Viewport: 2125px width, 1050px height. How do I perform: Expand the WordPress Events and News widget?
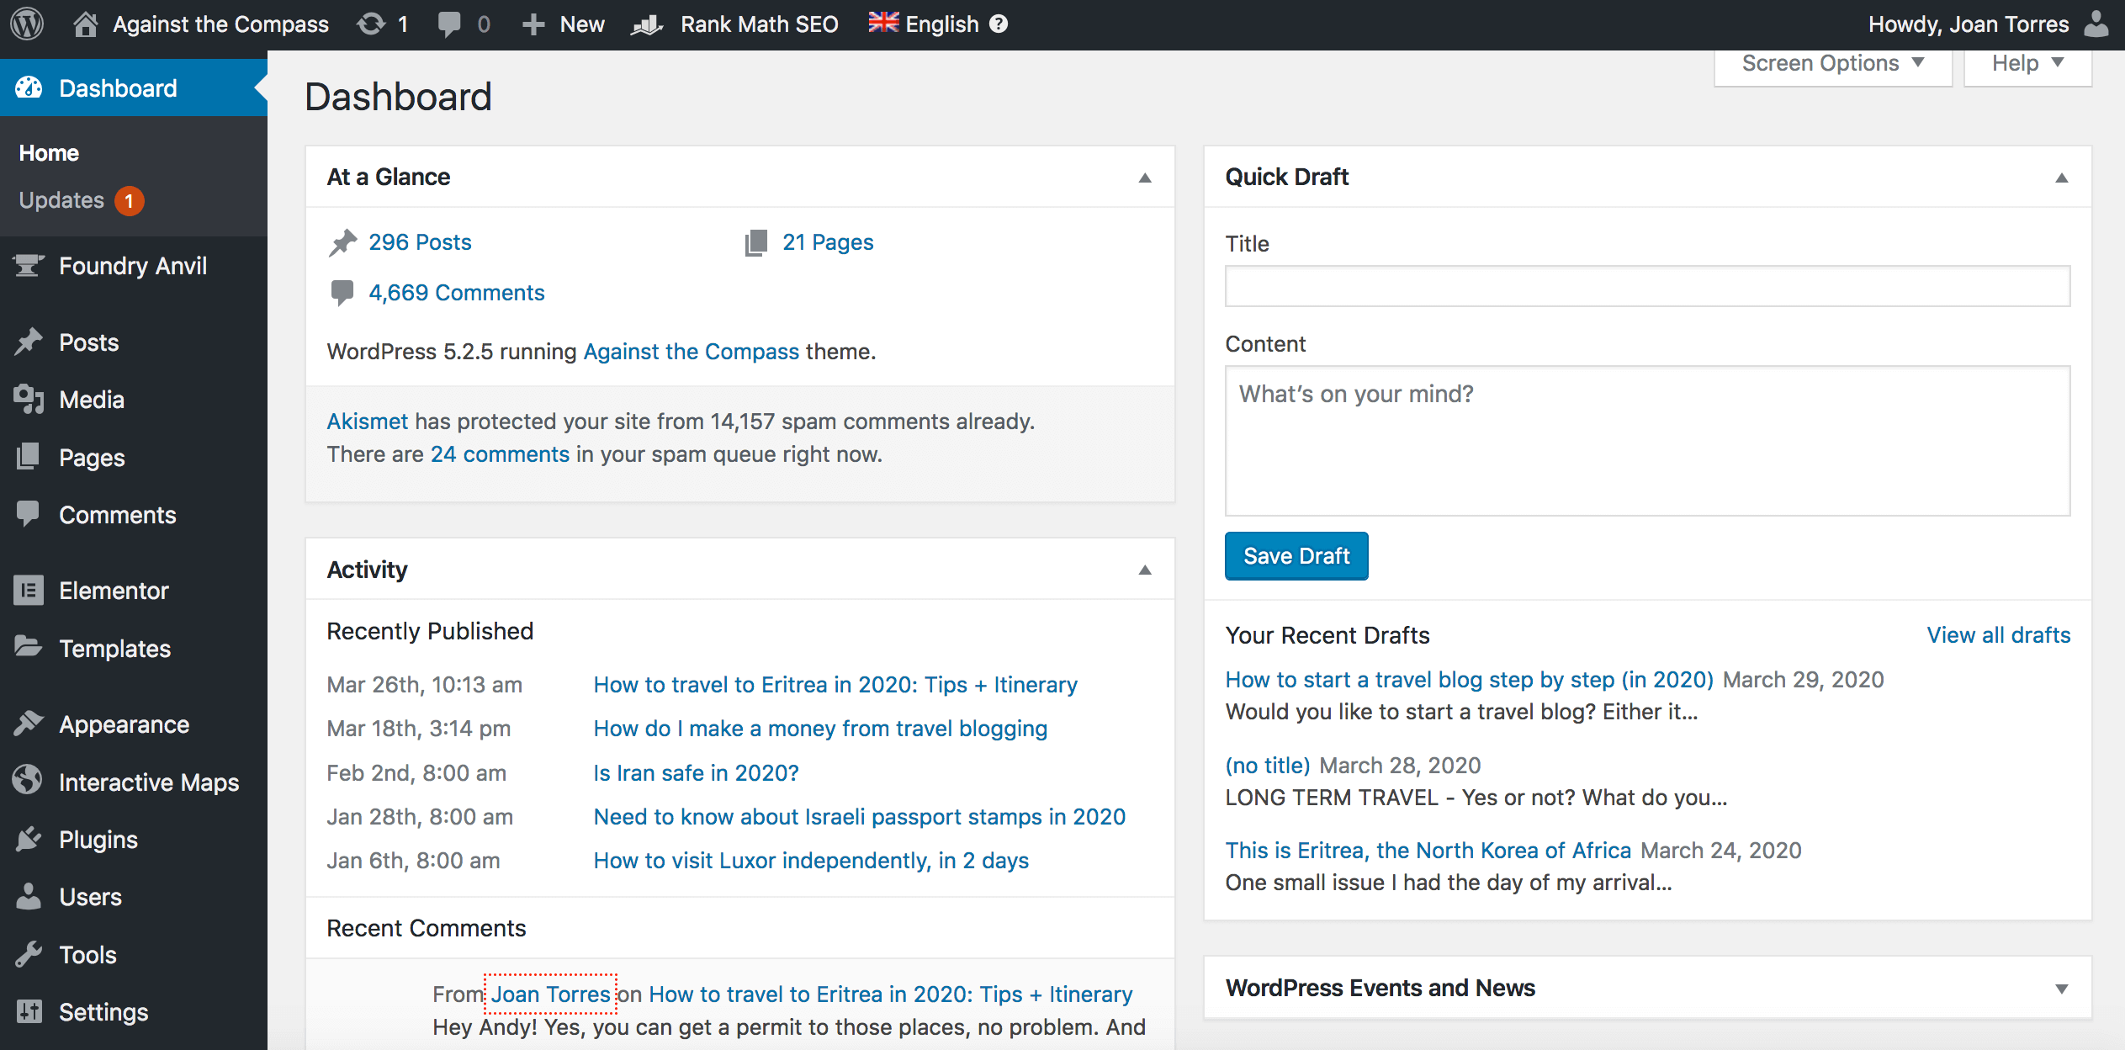(2061, 989)
